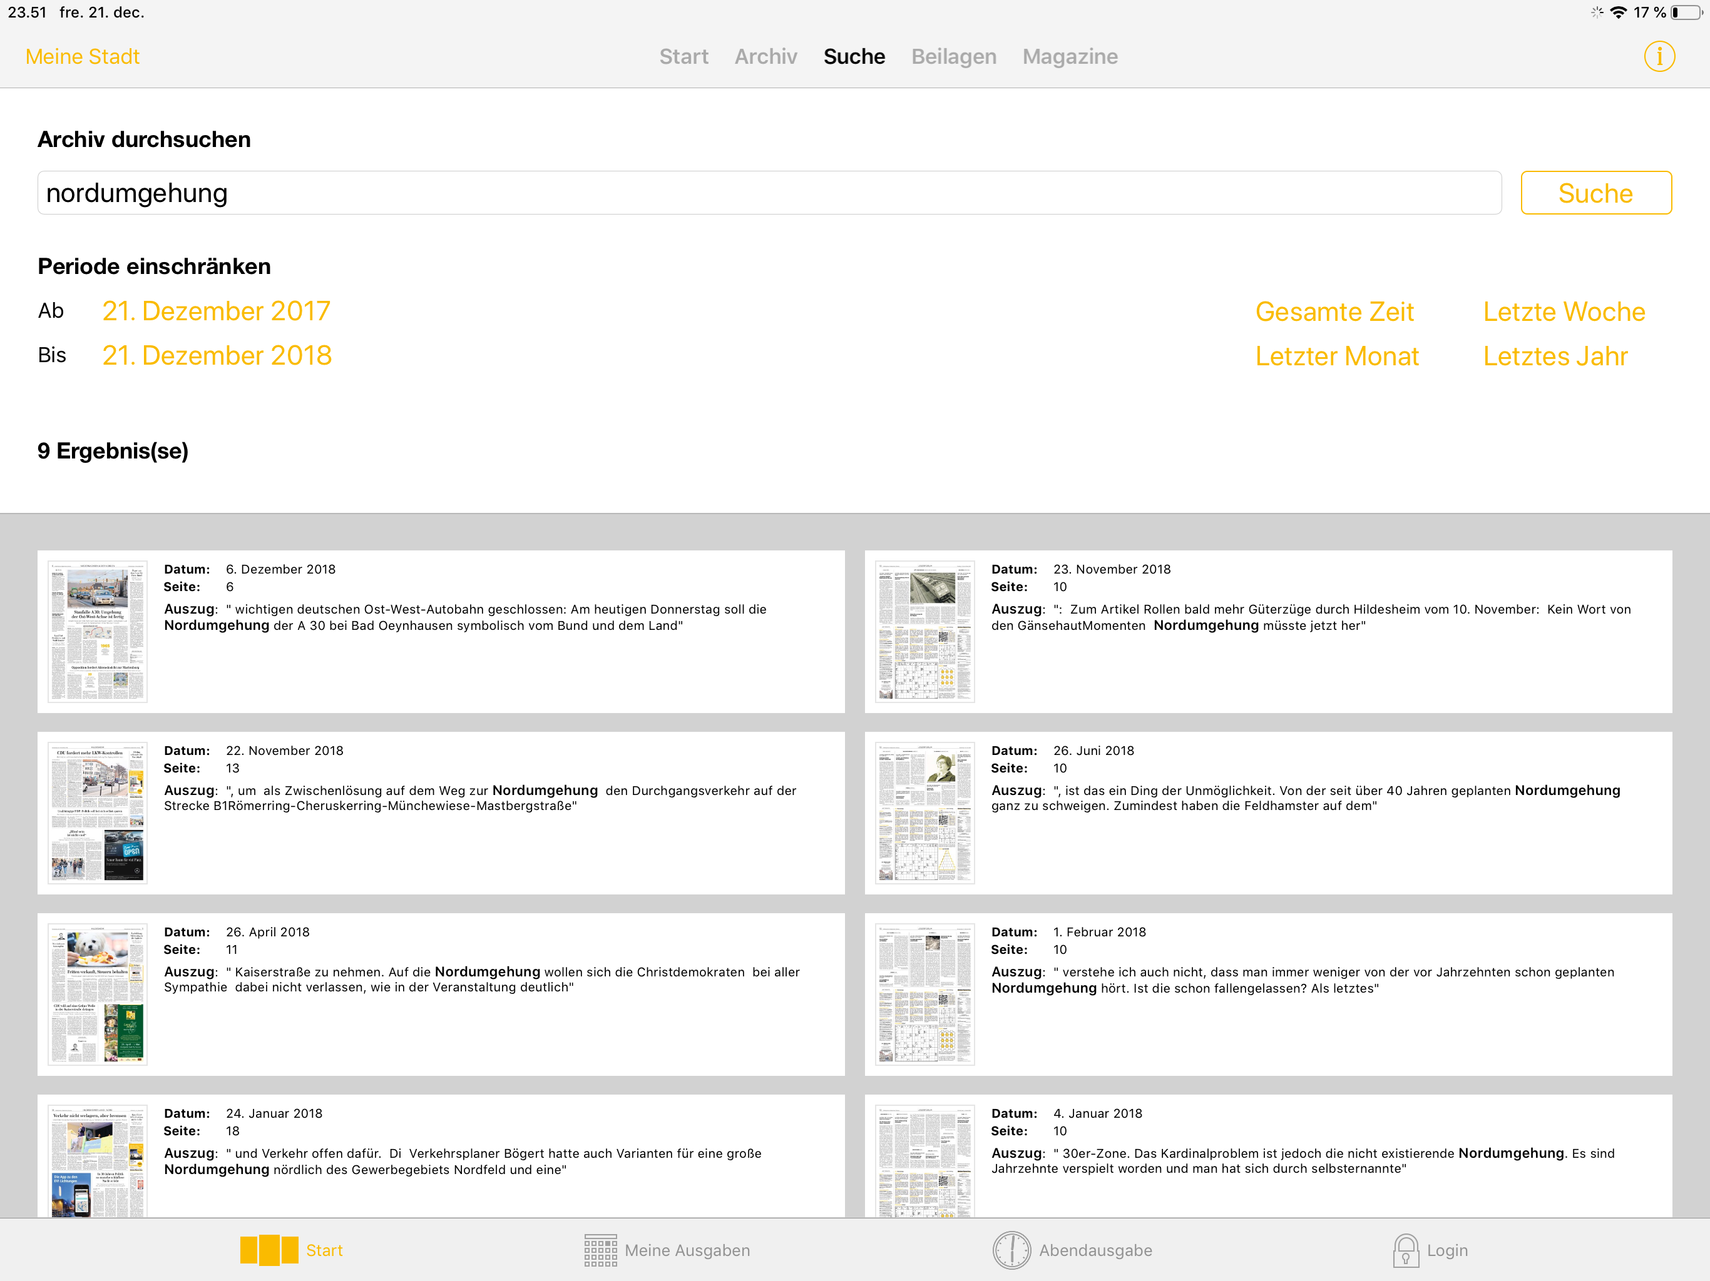
Task: Switch to the Archiv tab
Action: point(765,56)
